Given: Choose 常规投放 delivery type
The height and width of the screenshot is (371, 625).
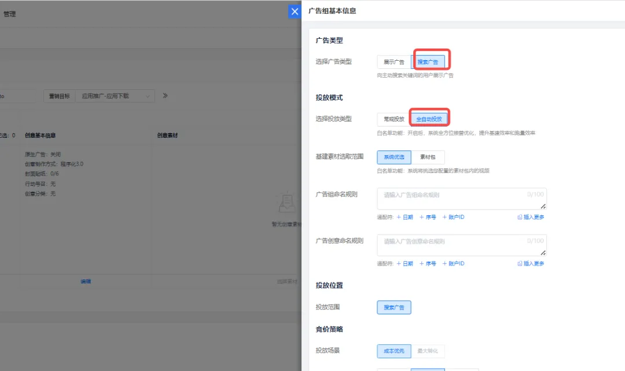Looking at the screenshot, I should [x=394, y=119].
